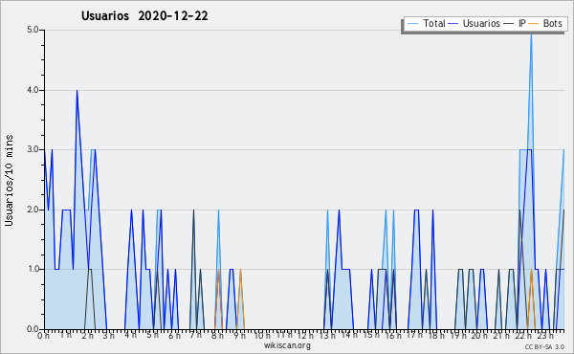Image resolution: width=574 pixels, height=354 pixels.
Task: Click the 'wikiscan.org' text below the chart
Action: (287, 345)
